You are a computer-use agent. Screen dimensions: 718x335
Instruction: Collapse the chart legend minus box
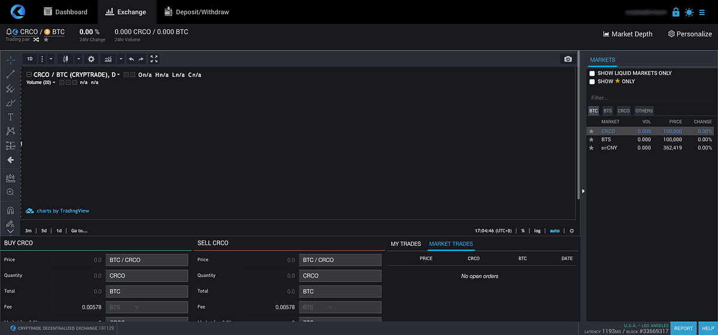(x=29, y=75)
